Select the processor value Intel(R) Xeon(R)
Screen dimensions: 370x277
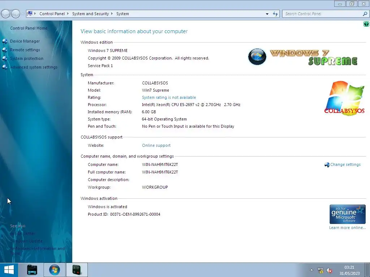point(191,105)
